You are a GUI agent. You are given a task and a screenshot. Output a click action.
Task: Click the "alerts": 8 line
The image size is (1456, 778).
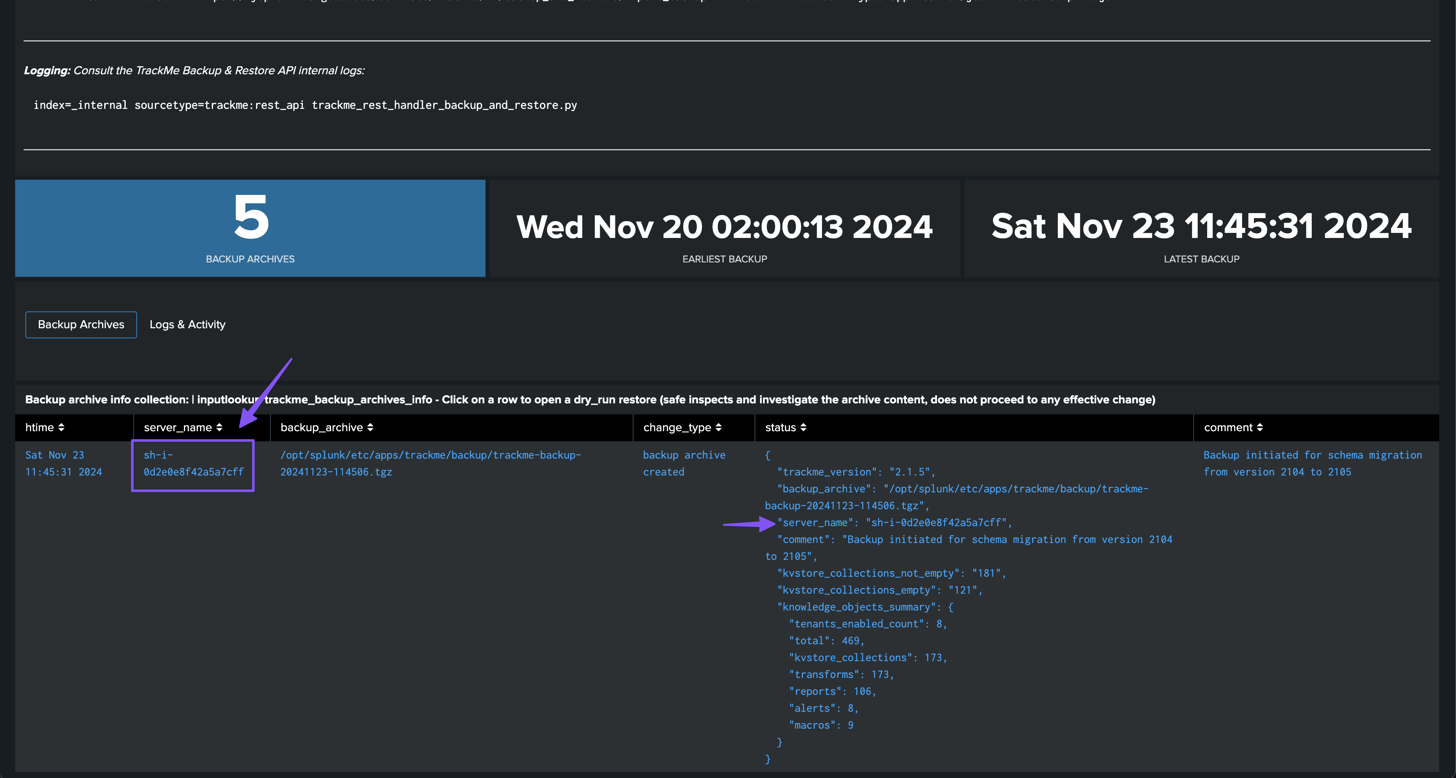coord(823,708)
